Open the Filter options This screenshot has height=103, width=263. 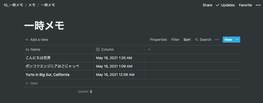pos(175,40)
